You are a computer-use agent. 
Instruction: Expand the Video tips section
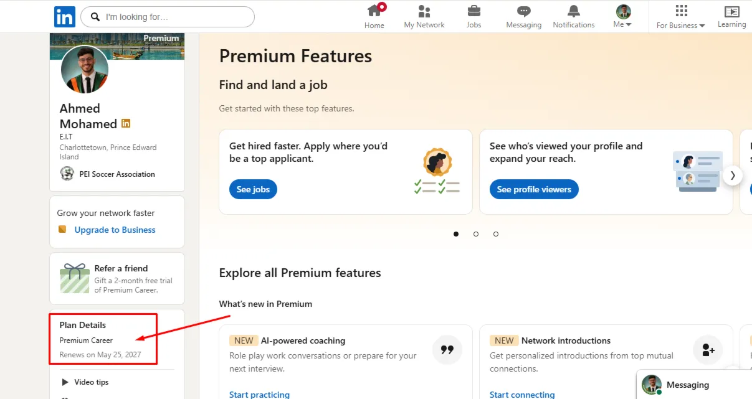pyautogui.click(x=85, y=382)
